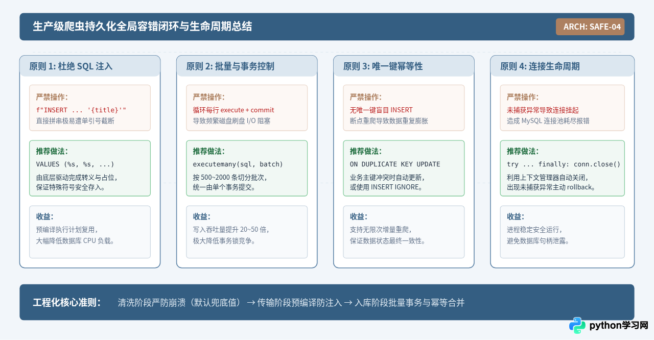Click '推荐做法:' in the 原则 1 card
The image size is (654, 340).
pyautogui.click(x=52, y=152)
